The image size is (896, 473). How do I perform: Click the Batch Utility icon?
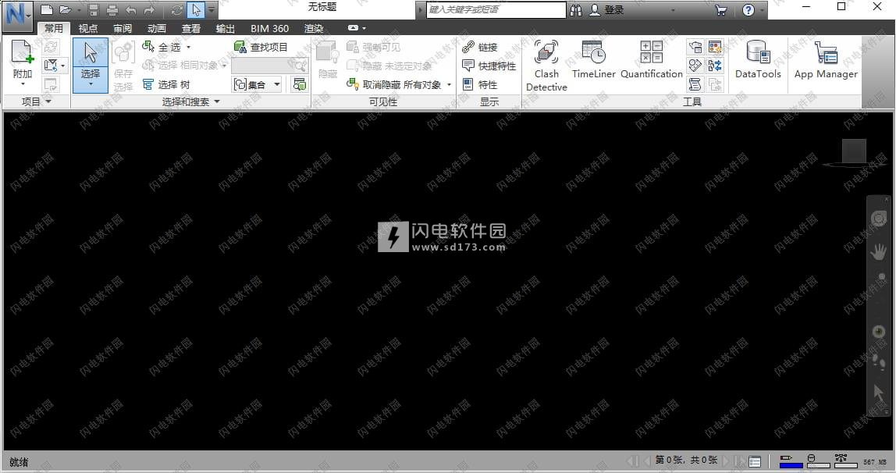pyautogui.click(x=716, y=66)
